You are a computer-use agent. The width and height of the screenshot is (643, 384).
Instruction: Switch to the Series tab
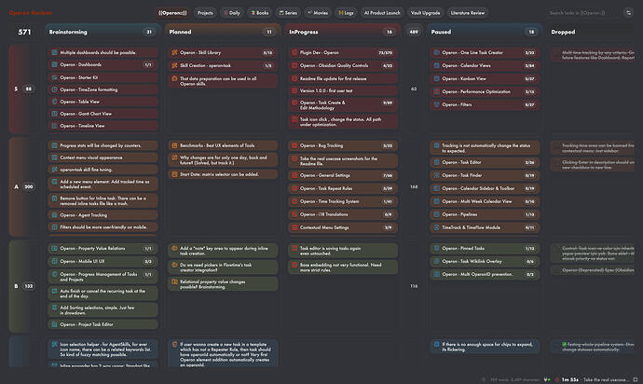pyautogui.click(x=288, y=13)
